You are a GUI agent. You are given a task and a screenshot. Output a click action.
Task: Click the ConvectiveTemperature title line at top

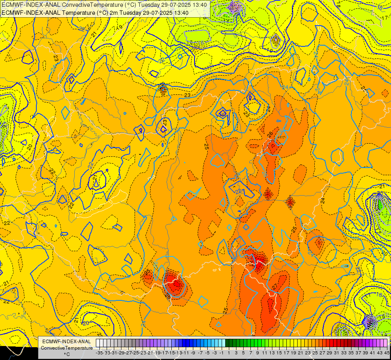104,5
